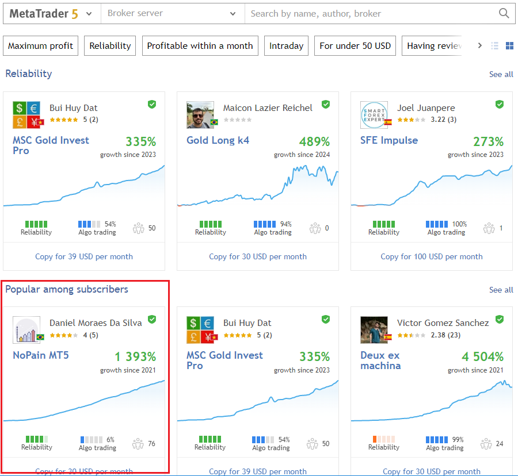This screenshot has width=518, height=476.
Task: Select the For under 50 USD filter
Action: 355,45
